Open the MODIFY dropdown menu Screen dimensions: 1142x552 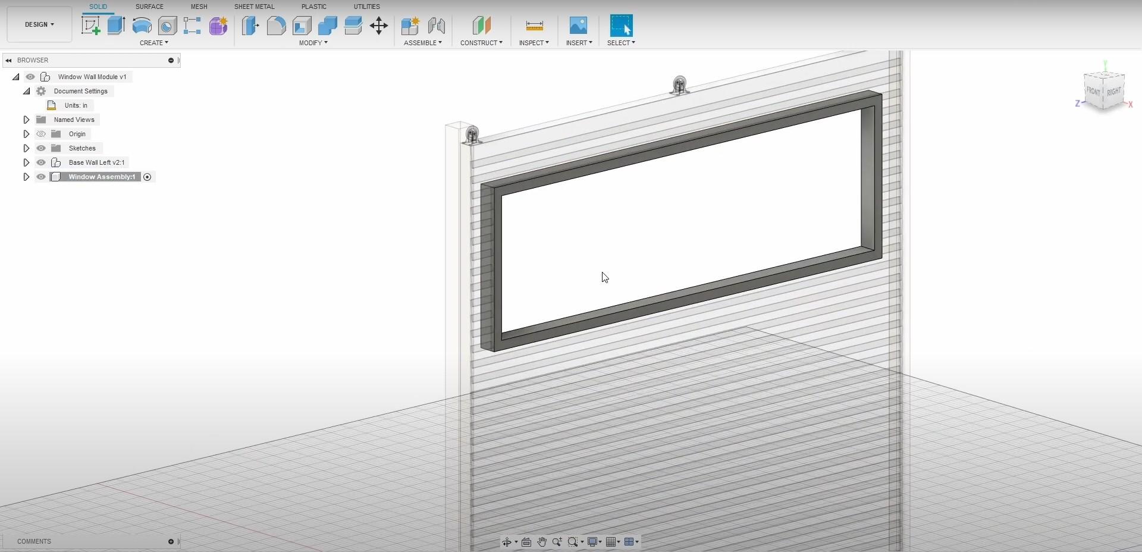(x=313, y=43)
